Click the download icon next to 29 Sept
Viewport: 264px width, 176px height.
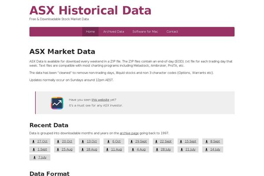[x=132, y=142]
